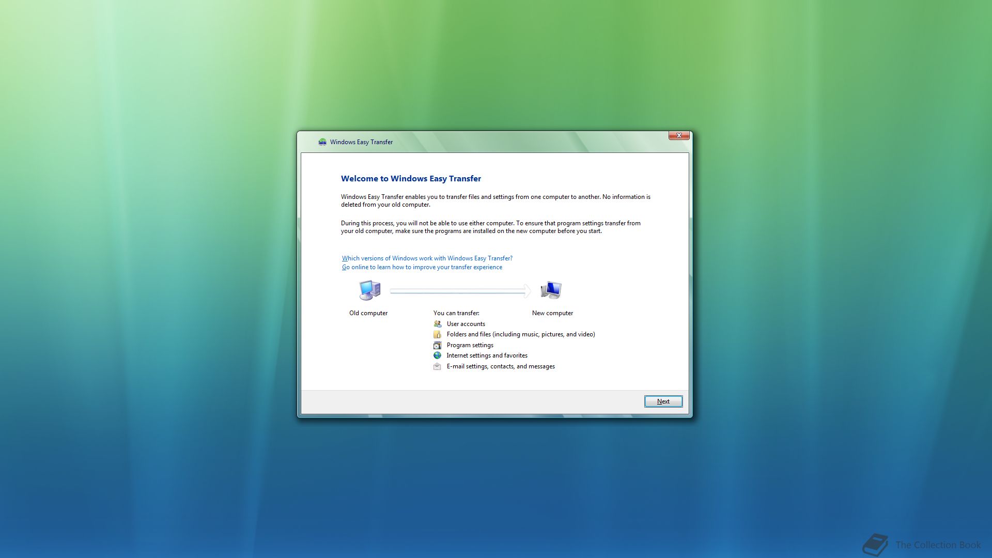The width and height of the screenshot is (992, 558).
Task: Click the 'Welcome to Windows Easy Transfer' heading
Action: pyautogui.click(x=411, y=179)
